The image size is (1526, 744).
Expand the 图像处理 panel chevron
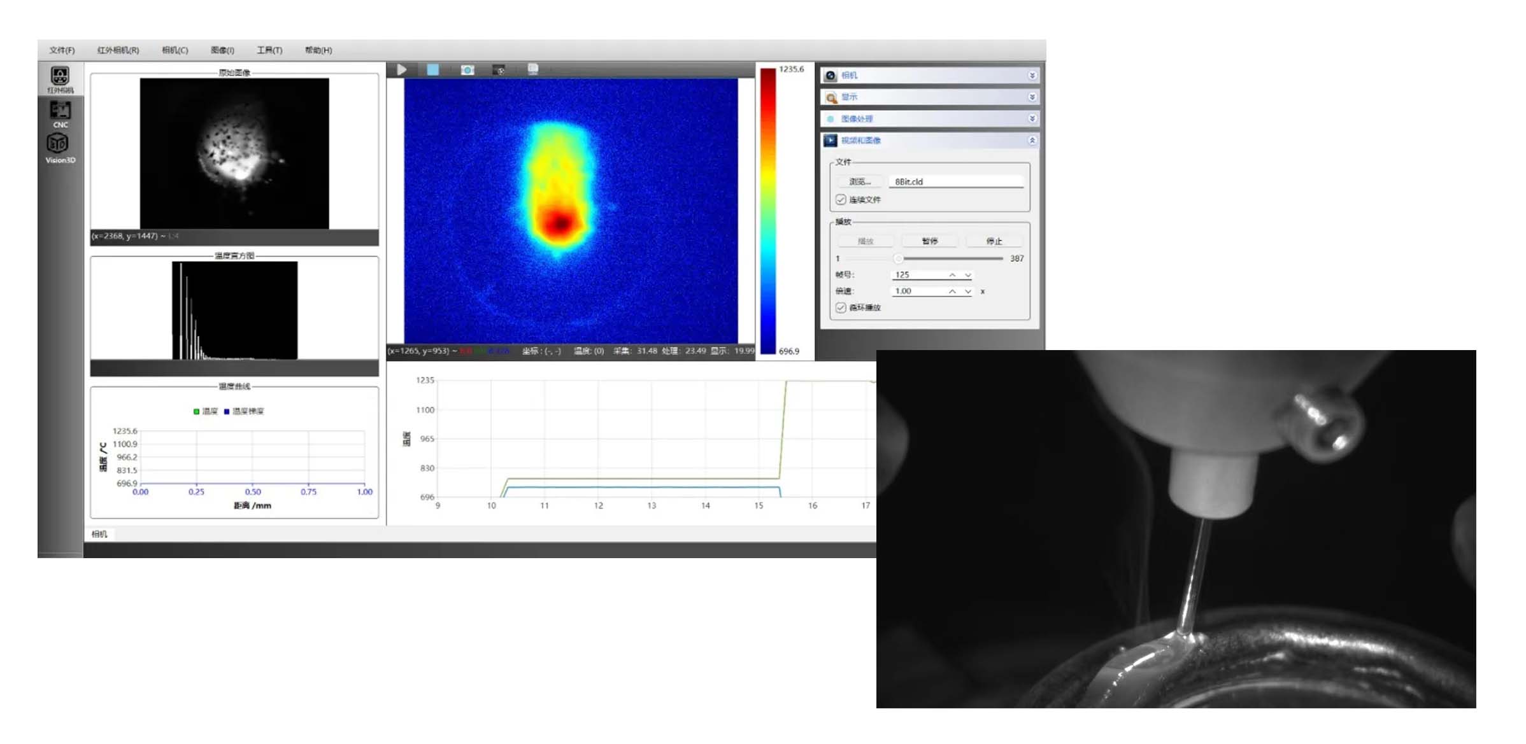[x=1032, y=119]
